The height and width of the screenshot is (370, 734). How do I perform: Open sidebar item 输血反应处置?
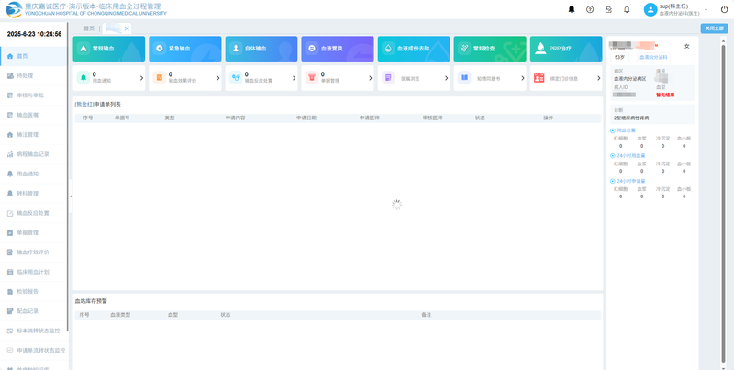[x=34, y=213]
